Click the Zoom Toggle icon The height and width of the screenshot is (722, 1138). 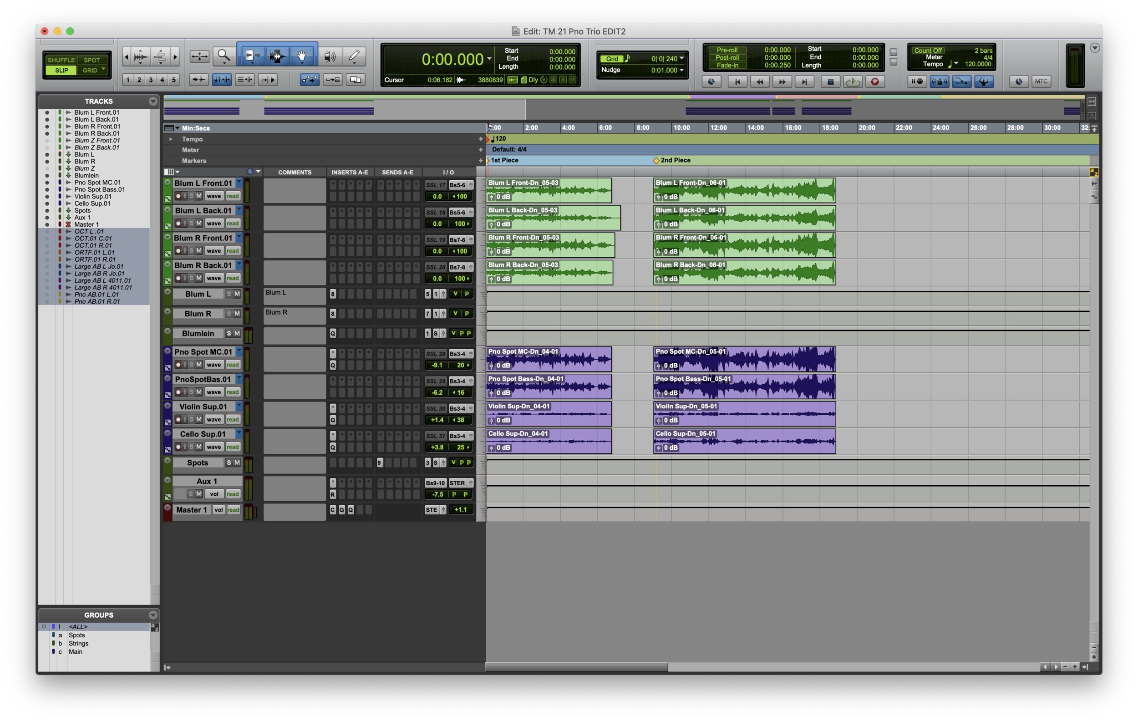pos(199,56)
